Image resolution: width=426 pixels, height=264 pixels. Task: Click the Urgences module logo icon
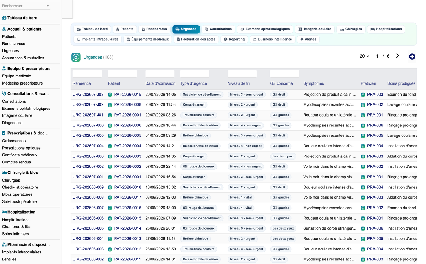point(76,57)
